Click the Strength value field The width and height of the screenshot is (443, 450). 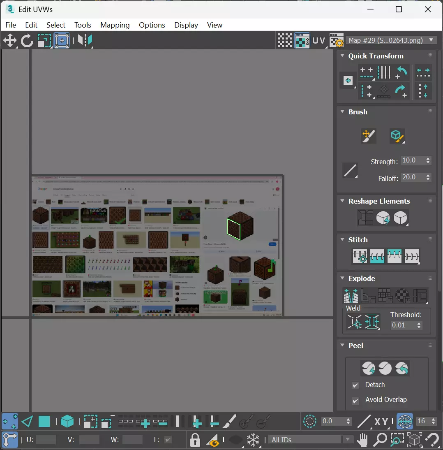[x=413, y=160]
